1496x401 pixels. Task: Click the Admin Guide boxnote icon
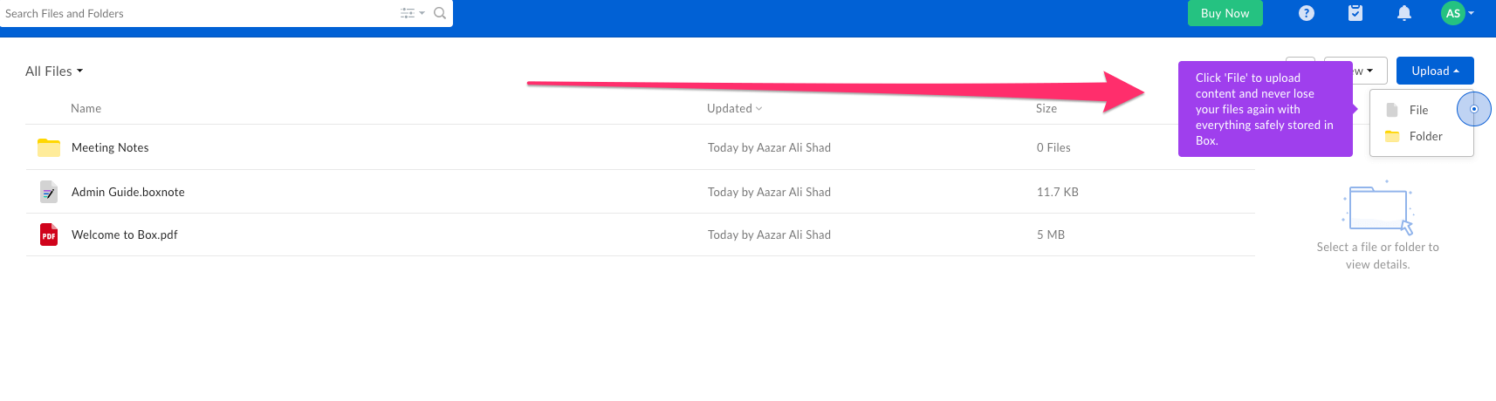(x=49, y=192)
